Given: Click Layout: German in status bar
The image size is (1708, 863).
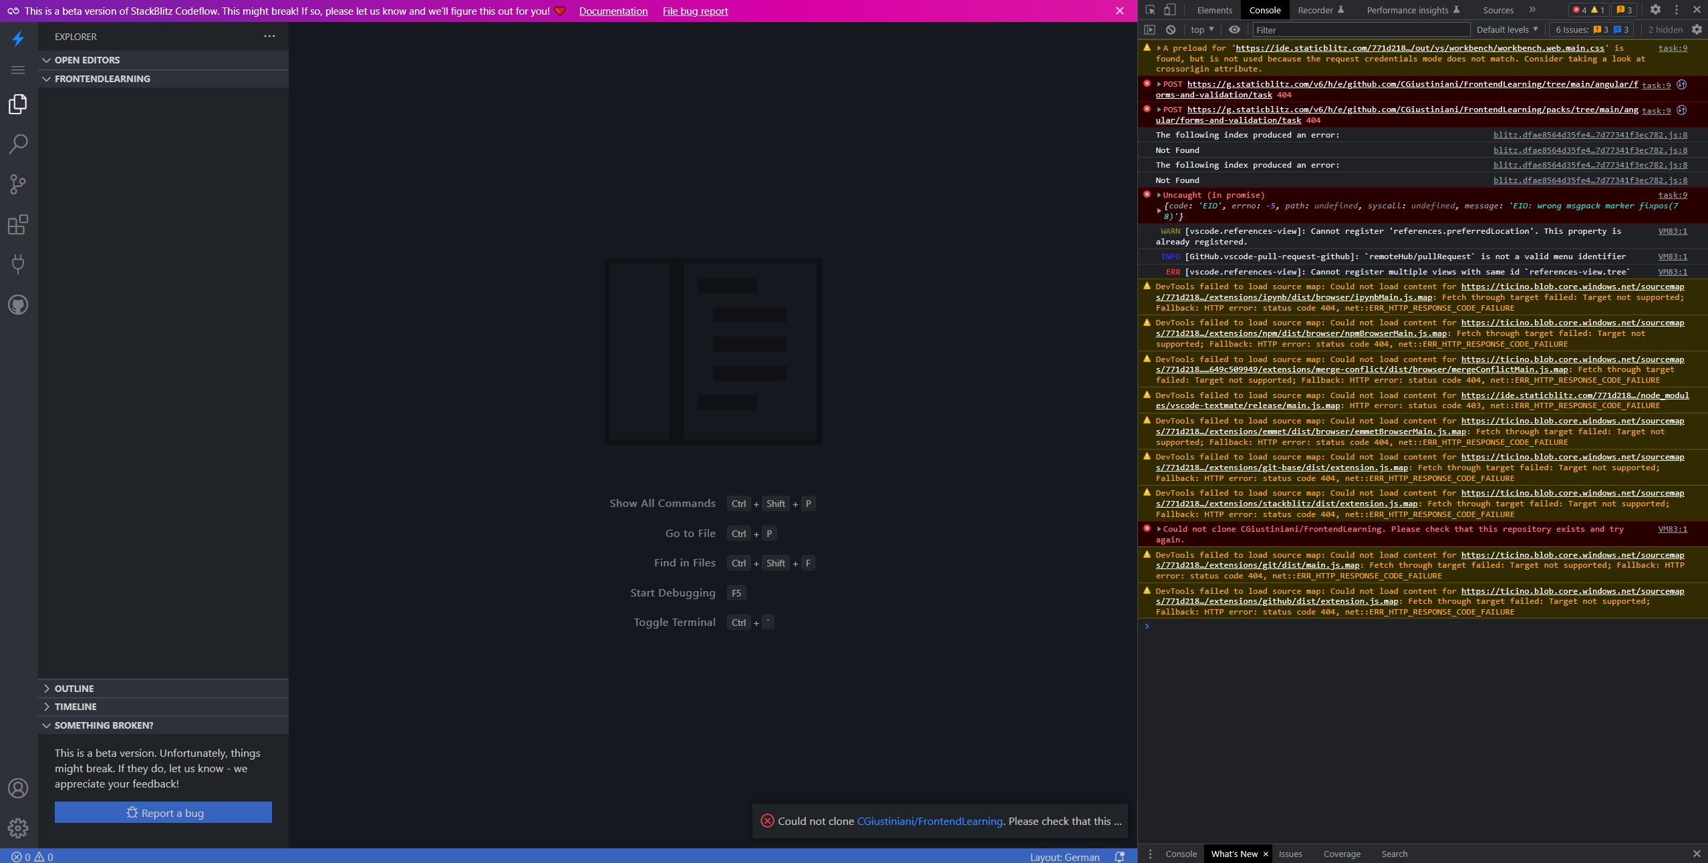Looking at the screenshot, I should click(1064, 857).
